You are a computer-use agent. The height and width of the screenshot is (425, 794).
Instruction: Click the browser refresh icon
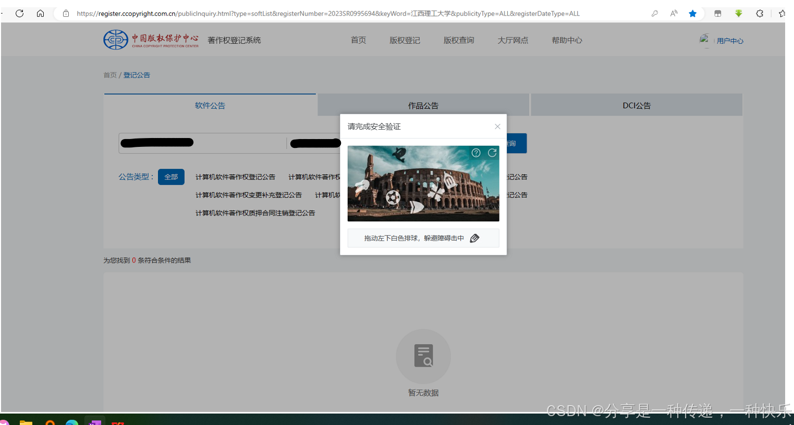19,13
